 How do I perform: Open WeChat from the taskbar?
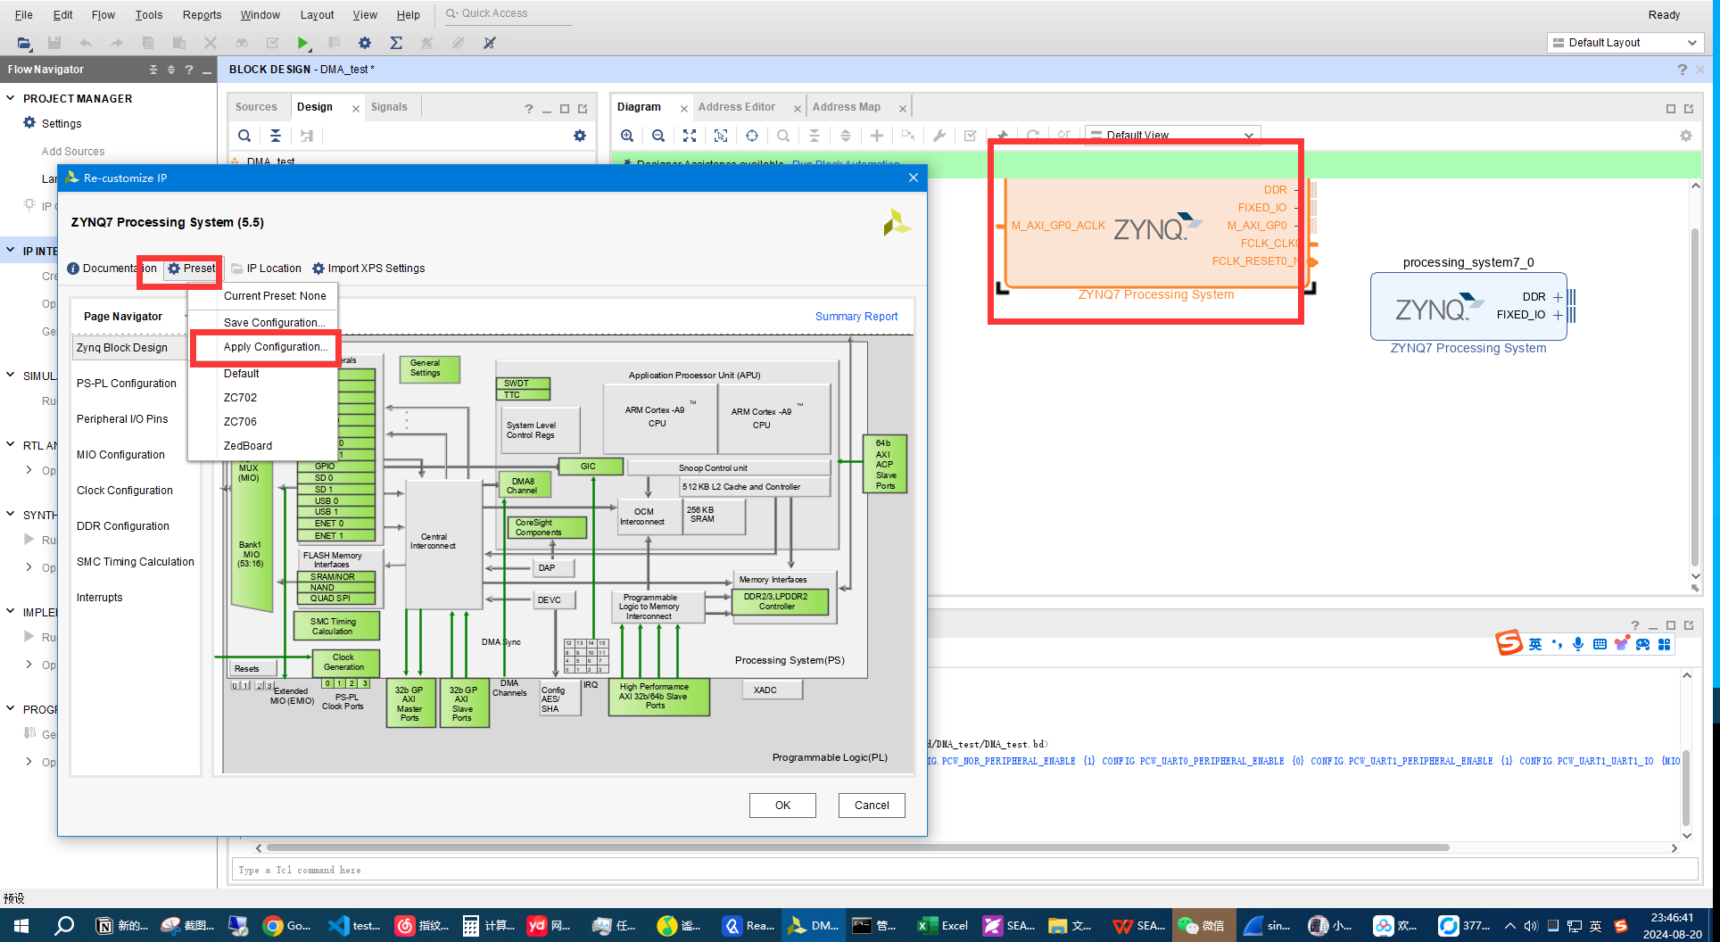point(1201,926)
